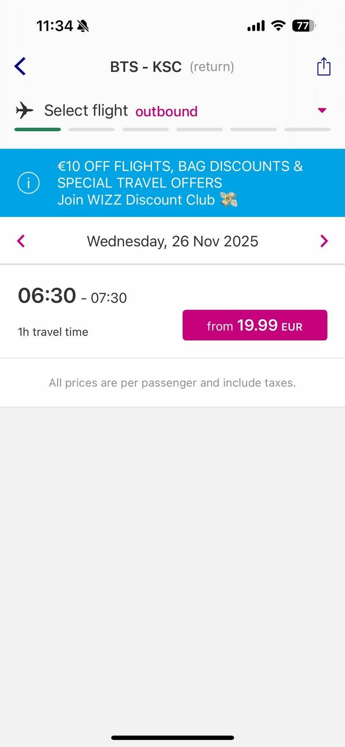345x747 pixels.
Task: Go to the previous day with left chevron
Action: pyautogui.click(x=21, y=241)
